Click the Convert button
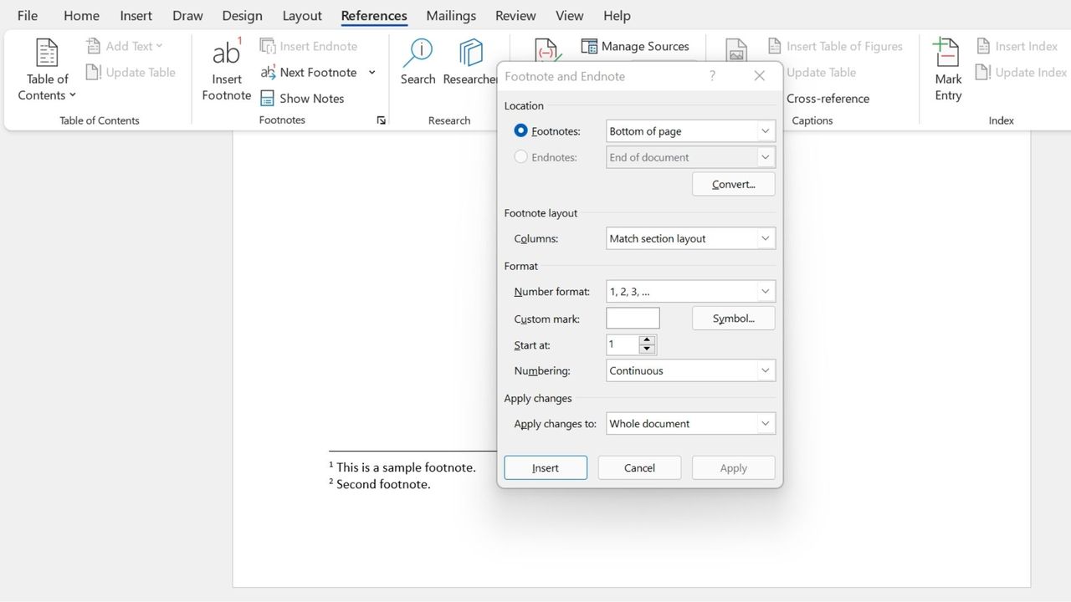 [x=733, y=184]
